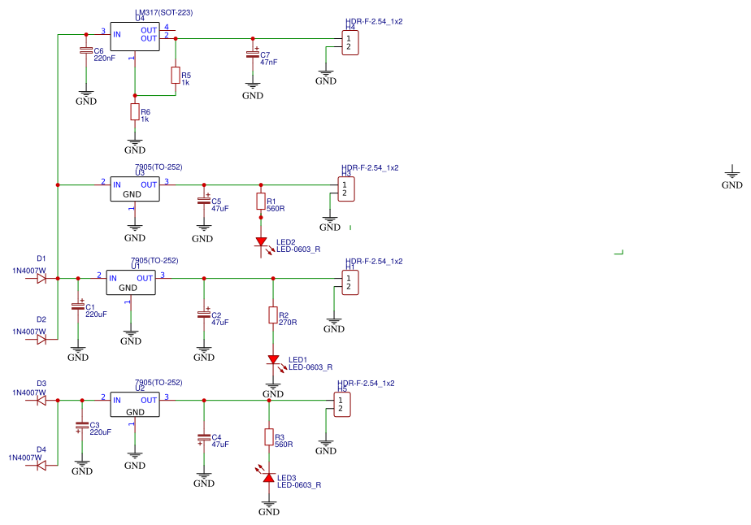Select resistor R5 1k
The width and height of the screenshot is (751, 525).
coord(176,76)
